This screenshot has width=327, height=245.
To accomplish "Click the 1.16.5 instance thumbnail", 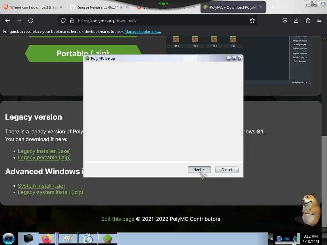I will coord(176,42).
